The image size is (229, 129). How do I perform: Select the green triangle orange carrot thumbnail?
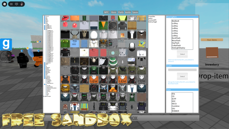point(103,26)
